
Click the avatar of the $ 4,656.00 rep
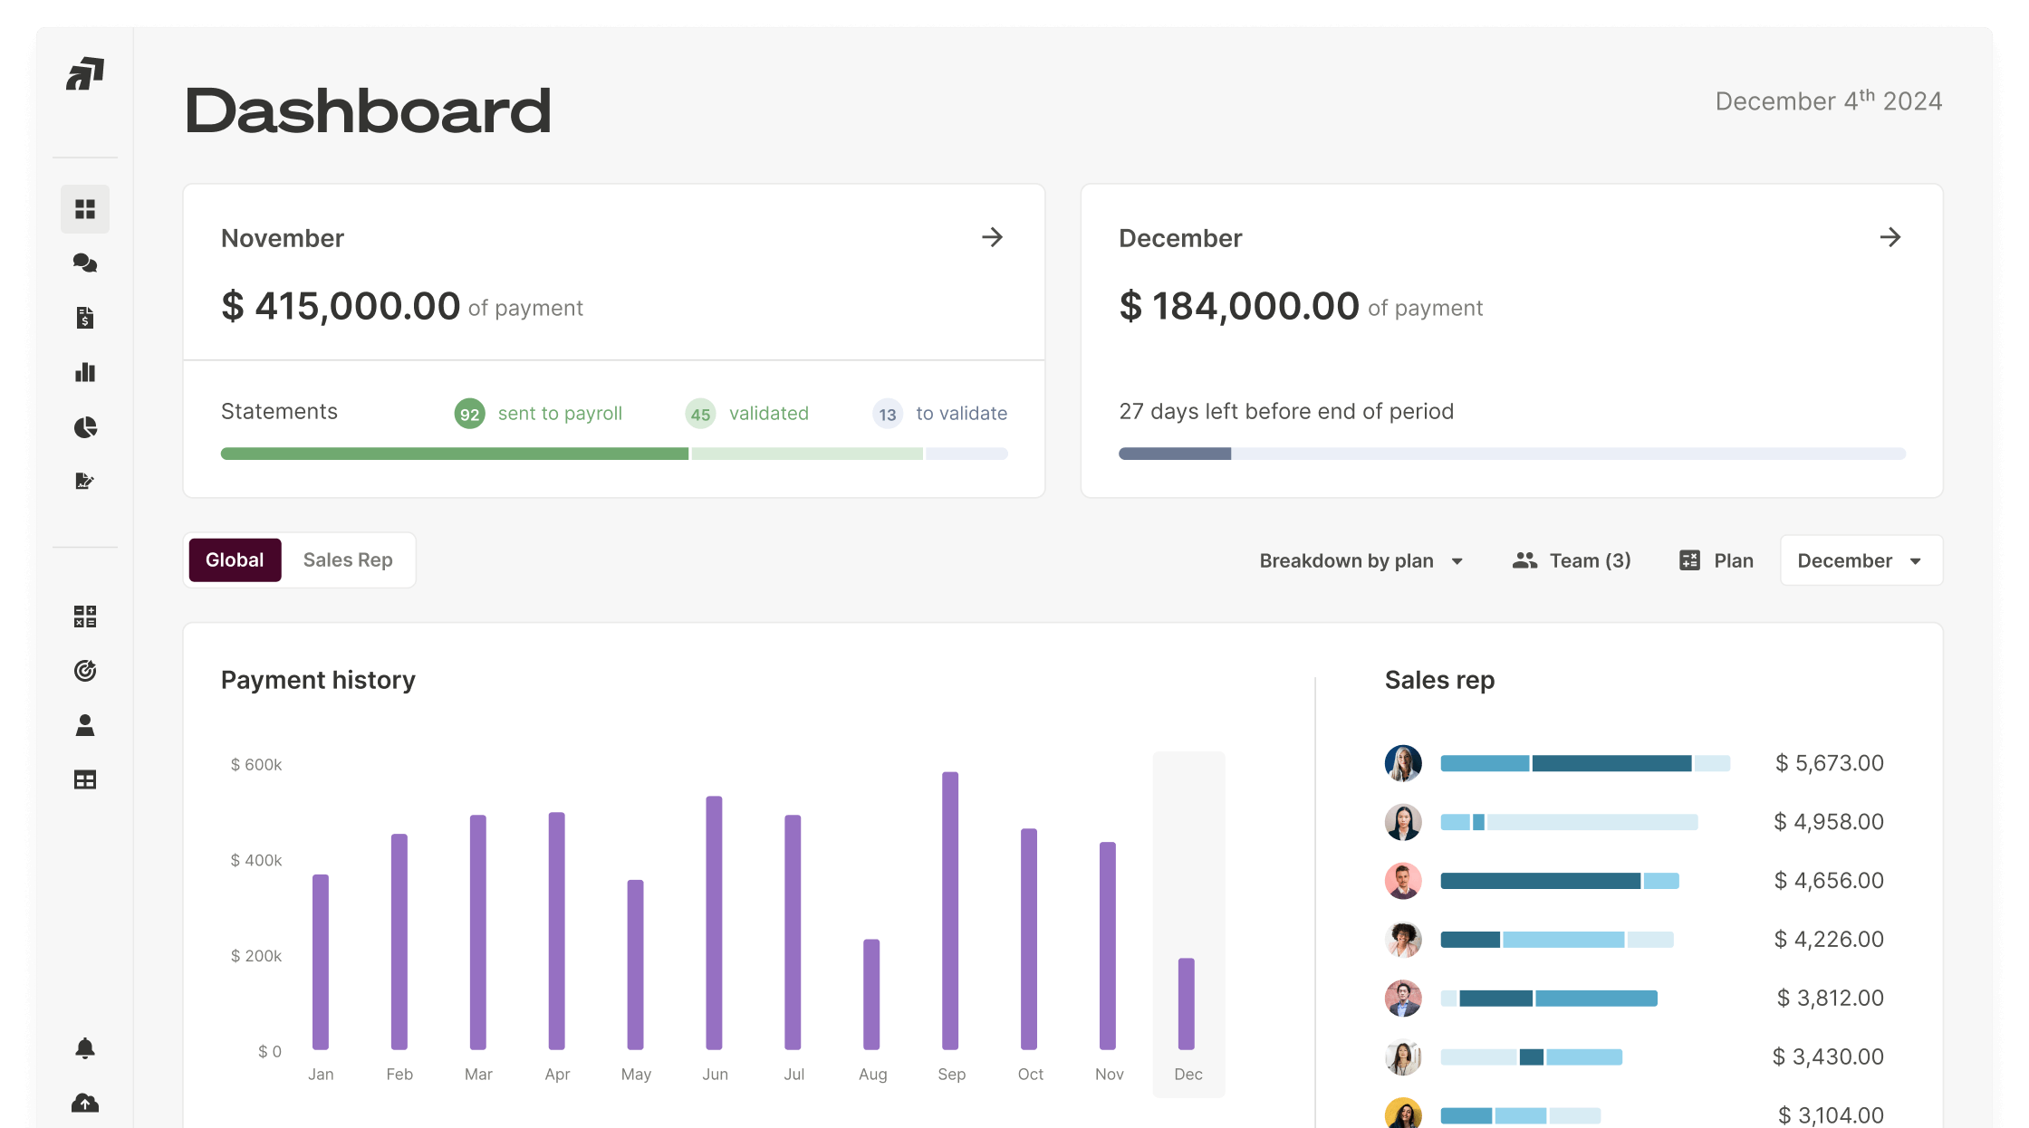click(x=1403, y=881)
